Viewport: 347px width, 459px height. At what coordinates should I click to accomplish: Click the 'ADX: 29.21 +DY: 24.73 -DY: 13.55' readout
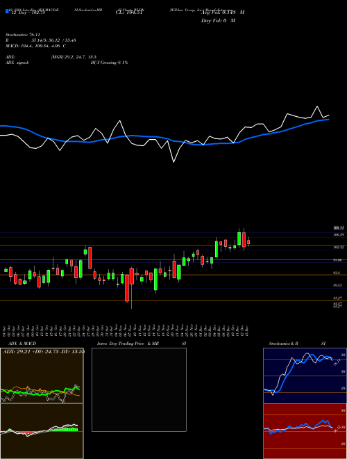tap(44, 352)
